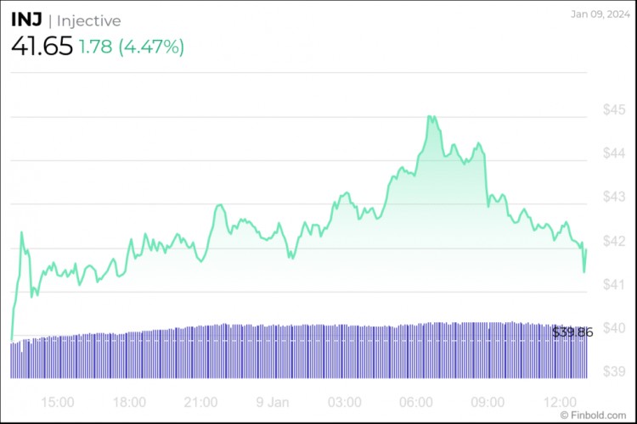Image resolution: width=637 pixels, height=424 pixels.
Task: Click the 21:00 time axis marker
Action: click(201, 401)
